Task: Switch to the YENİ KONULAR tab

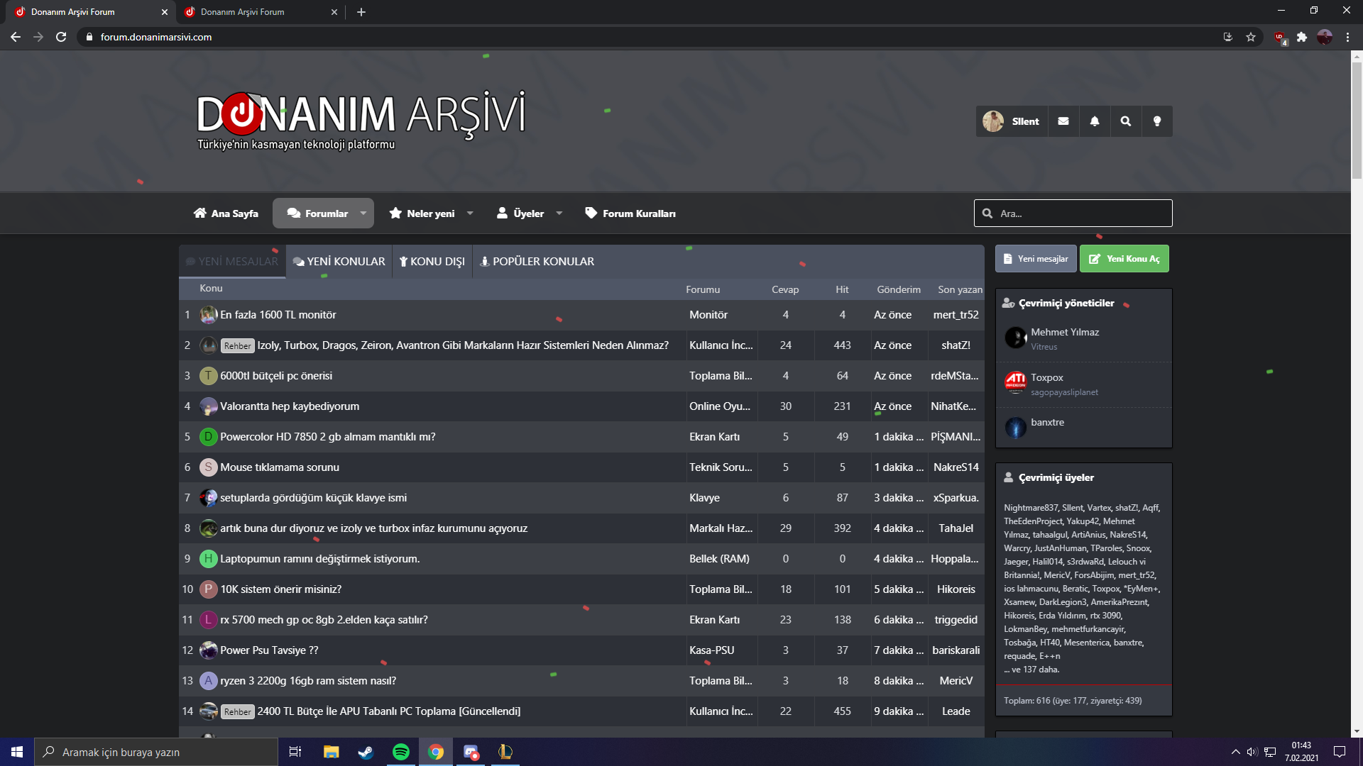Action: [339, 262]
